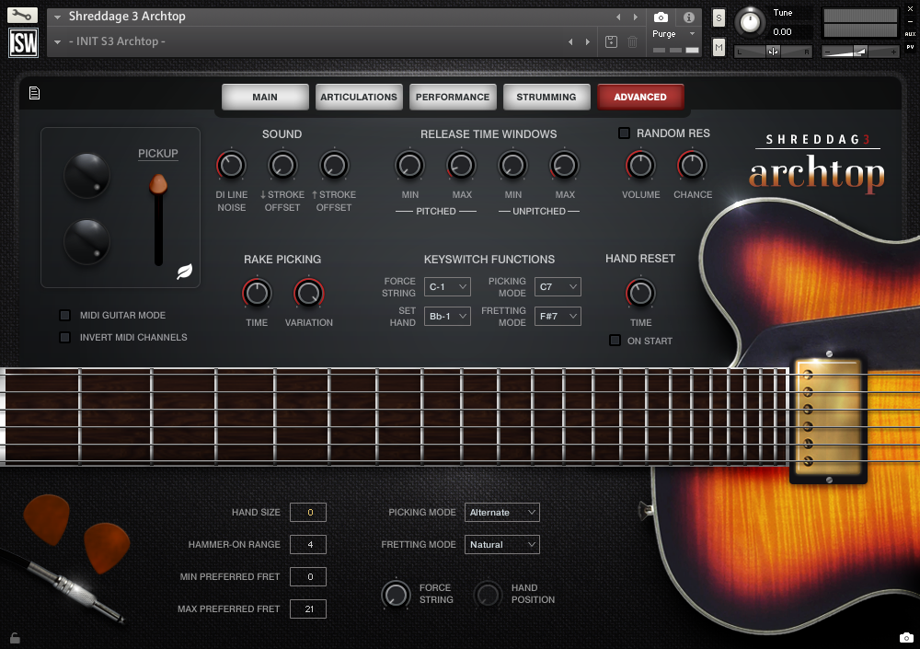Toggle MIDI GUITAR MODE on
Image resolution: width=920 pixels, height=649 pixels.
[64, 315]
